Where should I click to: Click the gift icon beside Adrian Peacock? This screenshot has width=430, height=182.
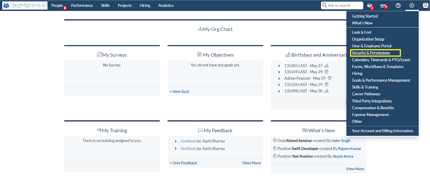click(329, 78)
